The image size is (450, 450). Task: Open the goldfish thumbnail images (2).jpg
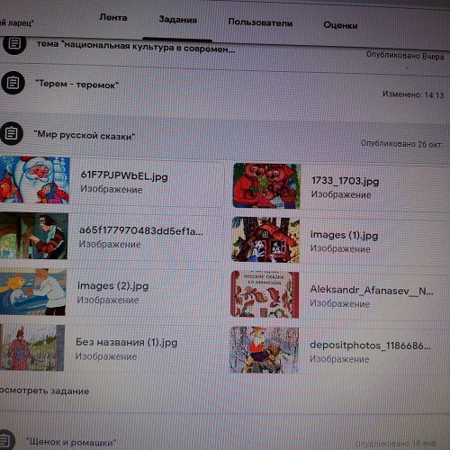pyautogui.click(x=33, y=292)
